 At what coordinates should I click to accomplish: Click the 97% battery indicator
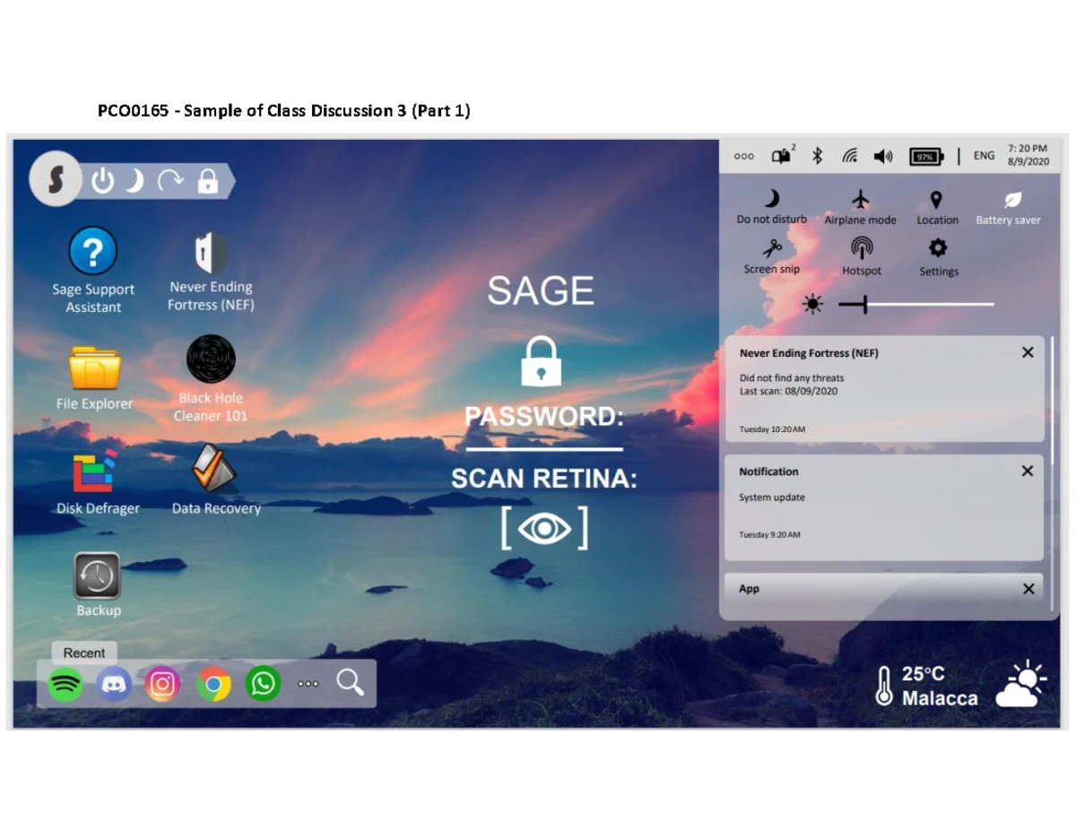click(927, 156)
